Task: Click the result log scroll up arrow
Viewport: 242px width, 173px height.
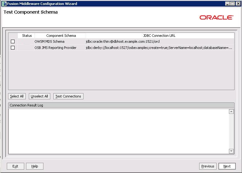Action: click(231, 112)
